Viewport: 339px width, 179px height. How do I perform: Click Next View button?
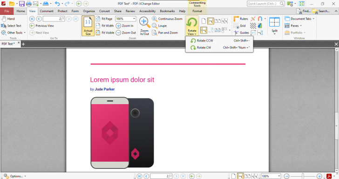coord(39,33)
